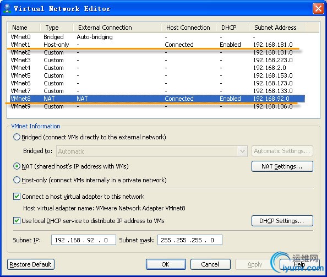Open DHCP Settings dialog
Viewport: 327px width, 277px height.
coord(282,221)
